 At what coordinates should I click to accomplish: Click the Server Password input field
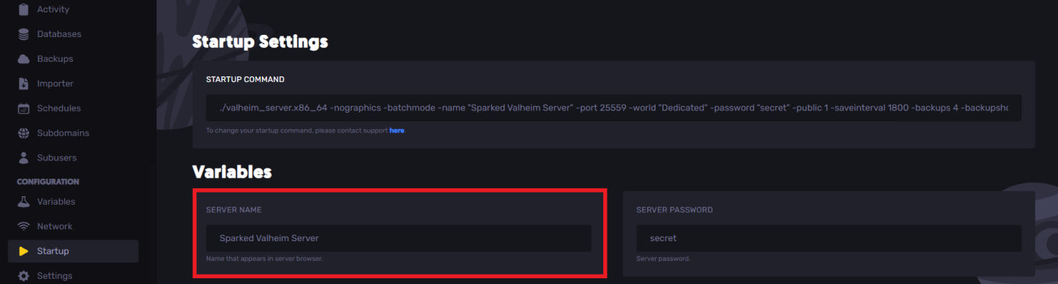coord(829,238)
